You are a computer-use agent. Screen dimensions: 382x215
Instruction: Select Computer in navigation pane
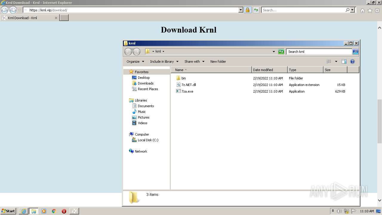coord(142,134)
